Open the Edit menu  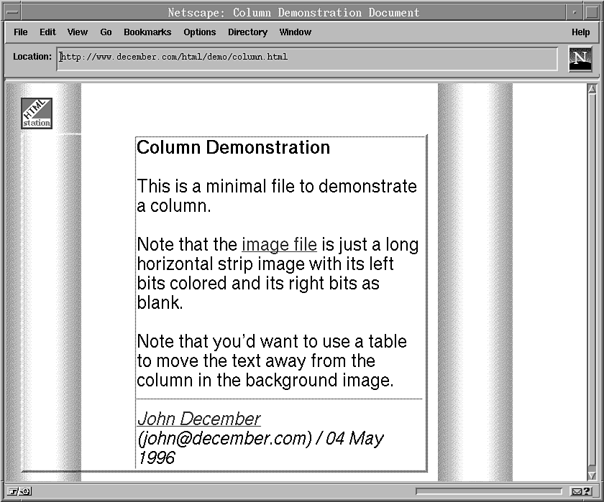(47, 32)
